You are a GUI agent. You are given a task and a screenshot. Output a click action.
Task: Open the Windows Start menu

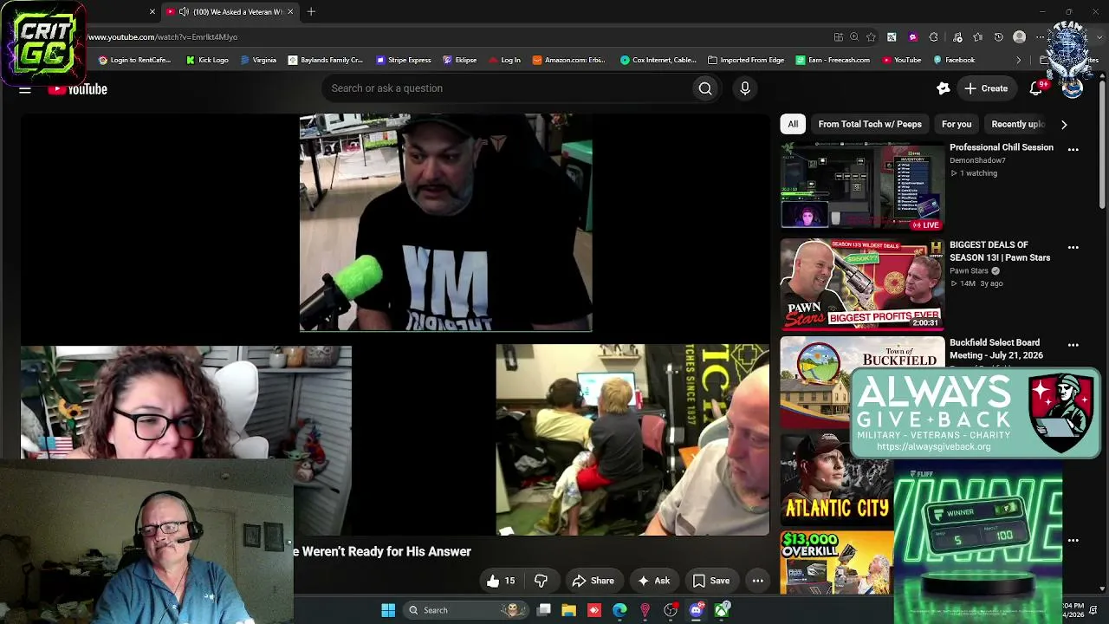click(x=388, y=610)
